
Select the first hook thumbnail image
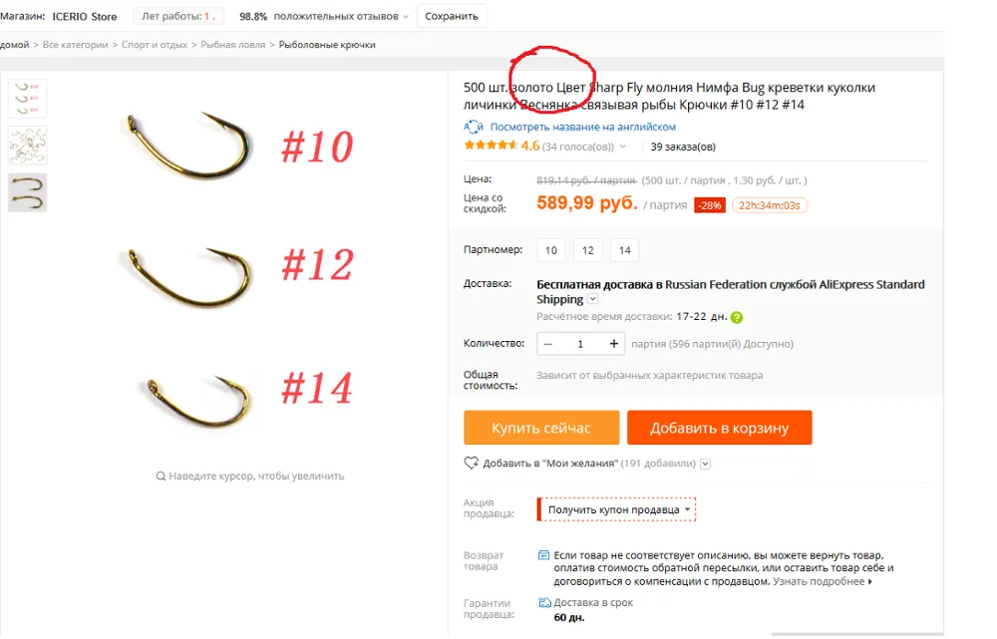[x=27, y=99]
